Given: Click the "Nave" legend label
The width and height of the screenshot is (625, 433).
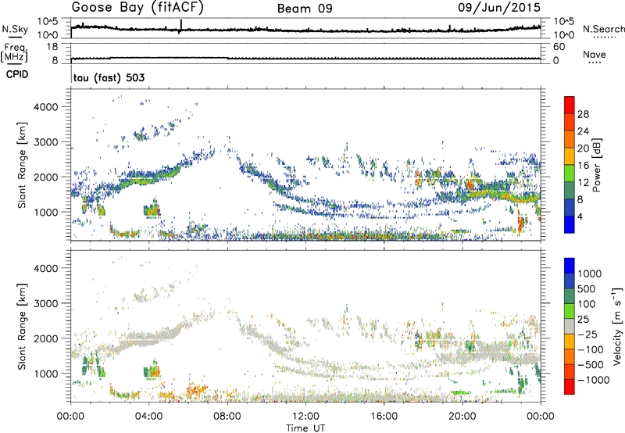Looking at the screenshot, I should coord(595,54).
